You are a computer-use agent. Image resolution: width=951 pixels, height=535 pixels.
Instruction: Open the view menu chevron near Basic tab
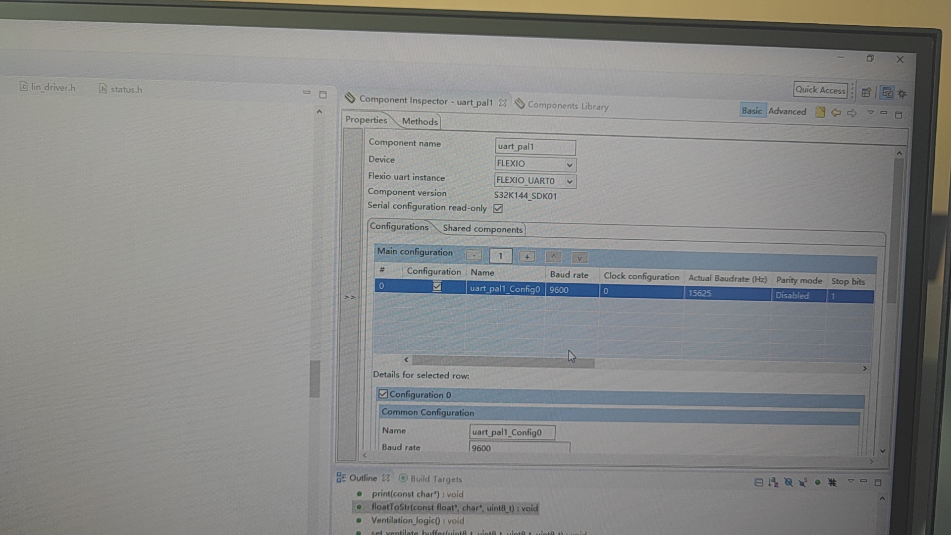pos(870,113)
